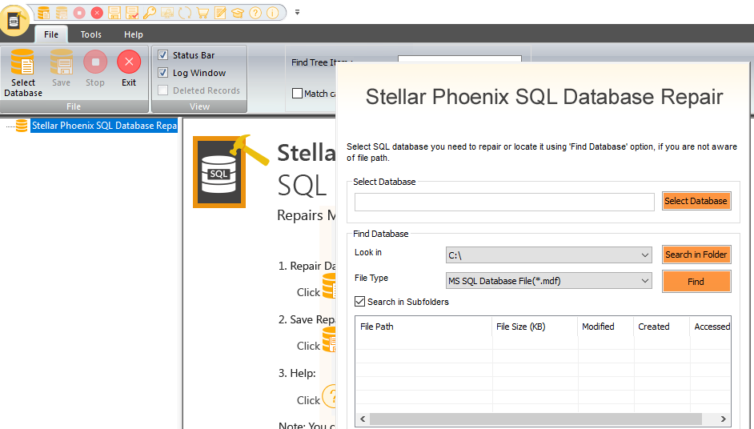Click the Select Database path text field
Image resolution: width=754 pixels, height=429 pixels.
click(x=504, y=202)
